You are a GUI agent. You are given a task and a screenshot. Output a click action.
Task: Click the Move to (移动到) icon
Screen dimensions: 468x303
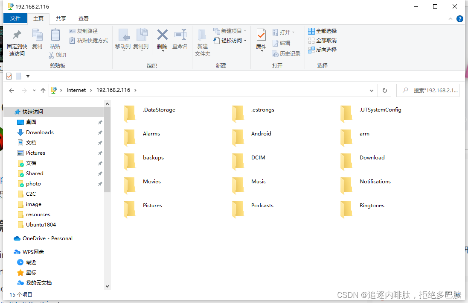[124, 35]
